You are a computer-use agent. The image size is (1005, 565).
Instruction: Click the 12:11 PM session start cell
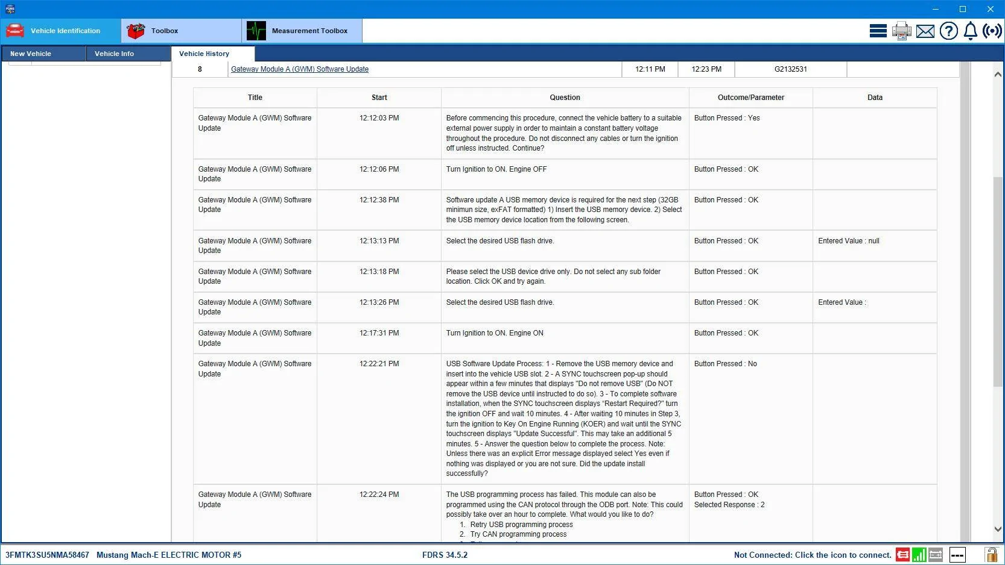pos(650,69)
